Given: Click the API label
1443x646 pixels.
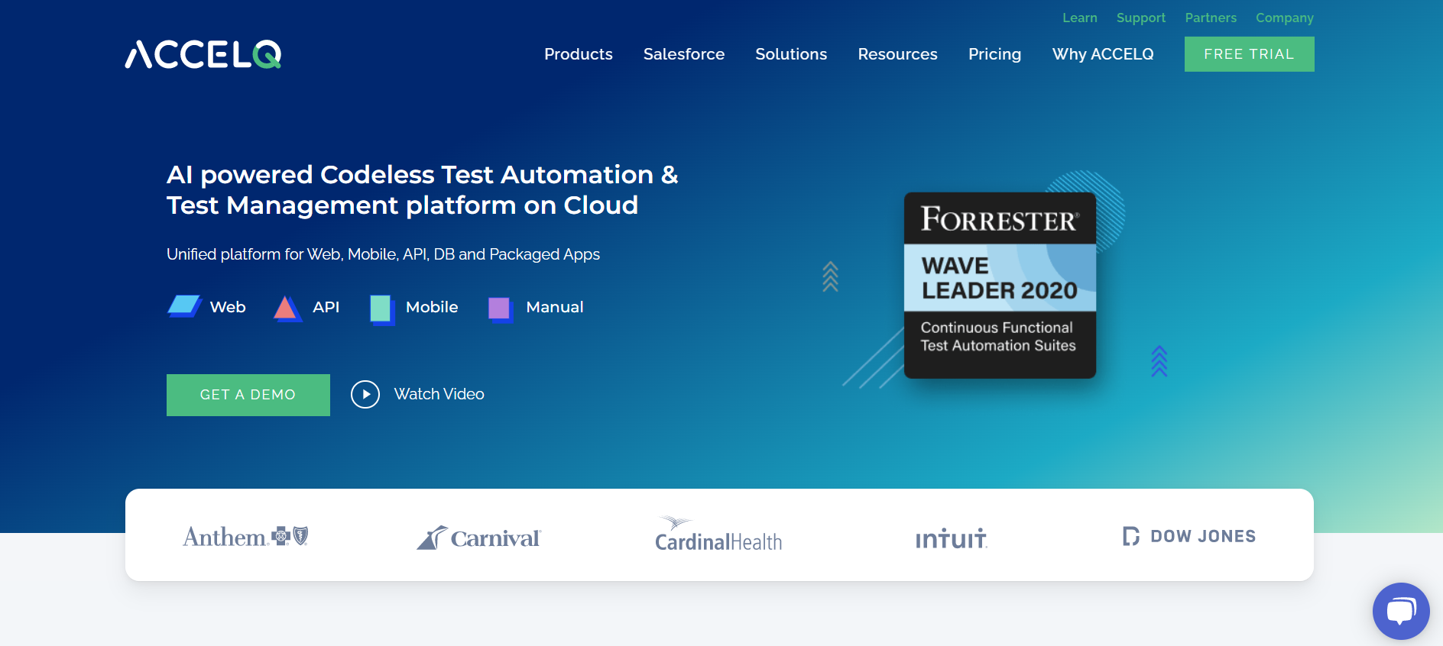Looking at the screenshot, I should click(x=326, y=307).
